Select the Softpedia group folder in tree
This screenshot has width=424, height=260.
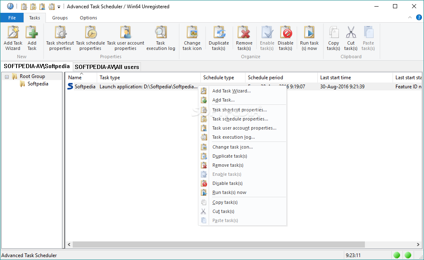coord(38,84)
